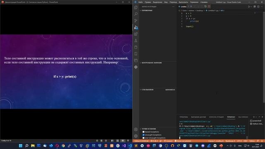
Task: Uncheck the Uncaught Exceptions checkbox
Action: click(144, 135)
